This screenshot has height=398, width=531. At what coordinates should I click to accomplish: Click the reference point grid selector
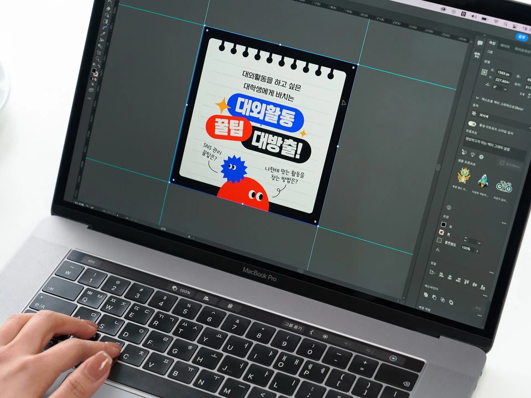(484, 72)
